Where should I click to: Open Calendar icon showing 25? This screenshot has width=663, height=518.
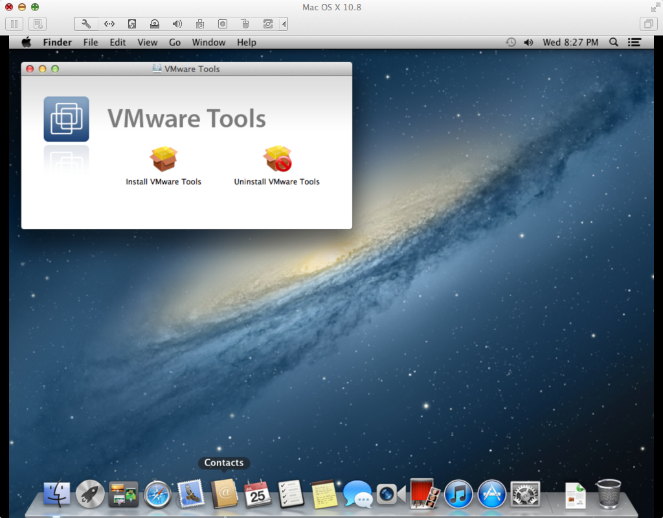click(257, 493)
